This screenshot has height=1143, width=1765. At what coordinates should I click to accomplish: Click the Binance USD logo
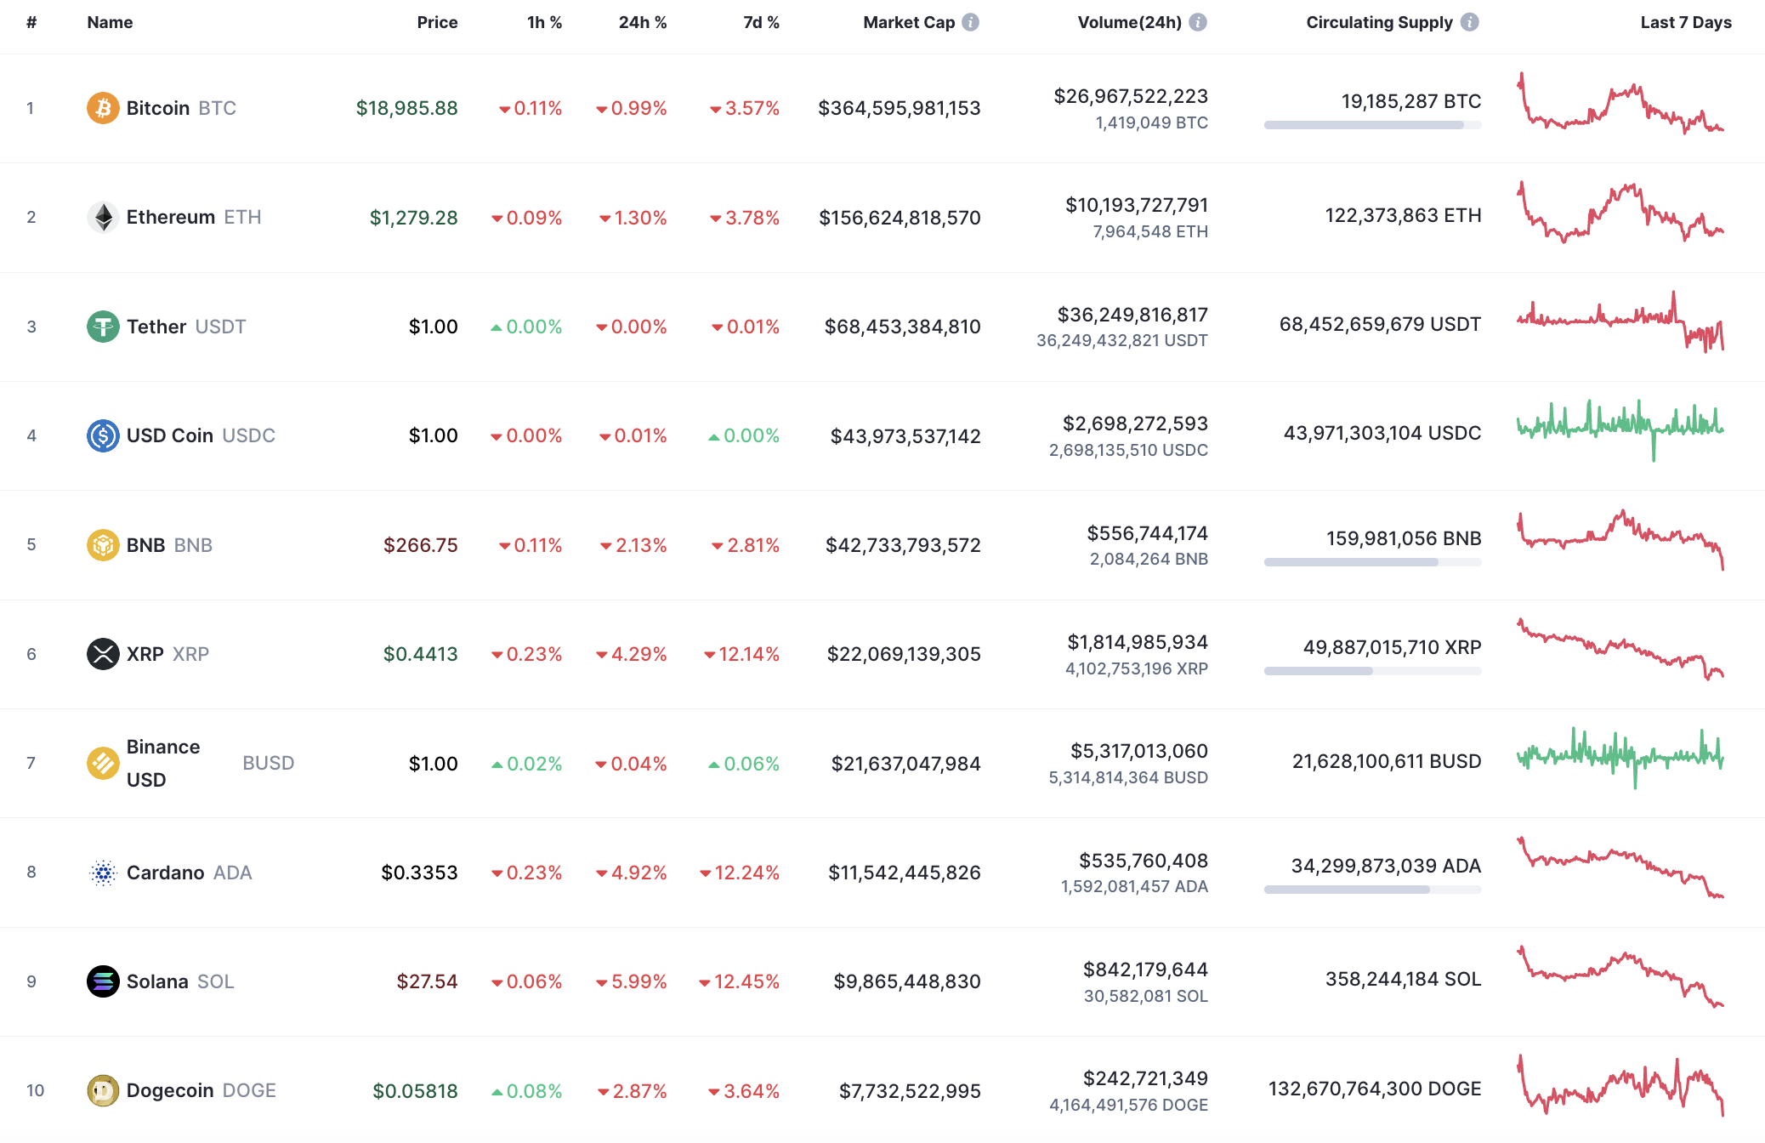pyautogui.click(x=102, y=763)
